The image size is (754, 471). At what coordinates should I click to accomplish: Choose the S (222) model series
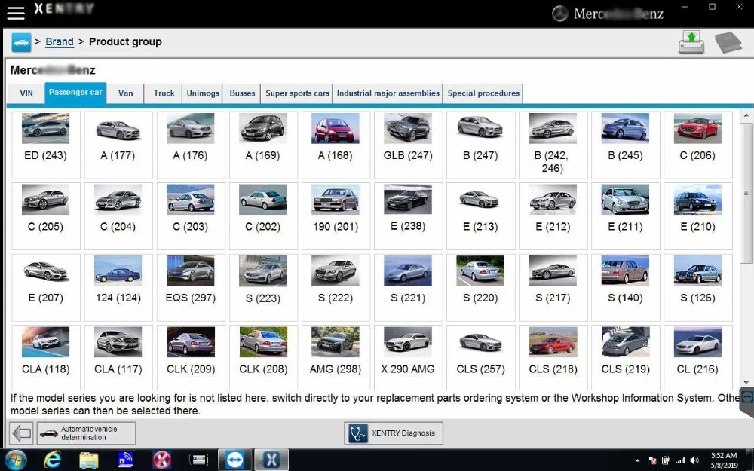[x=336, y=287]
